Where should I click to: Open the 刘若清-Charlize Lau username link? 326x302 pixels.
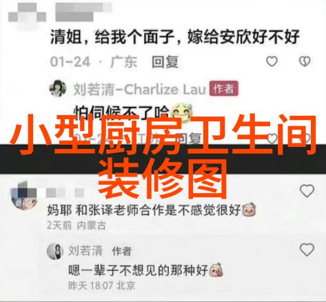tap(139, 89)
